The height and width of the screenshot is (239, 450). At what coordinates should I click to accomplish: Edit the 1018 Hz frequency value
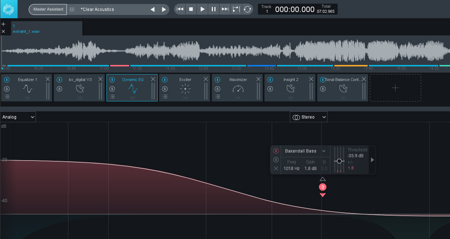coord(292,169)
